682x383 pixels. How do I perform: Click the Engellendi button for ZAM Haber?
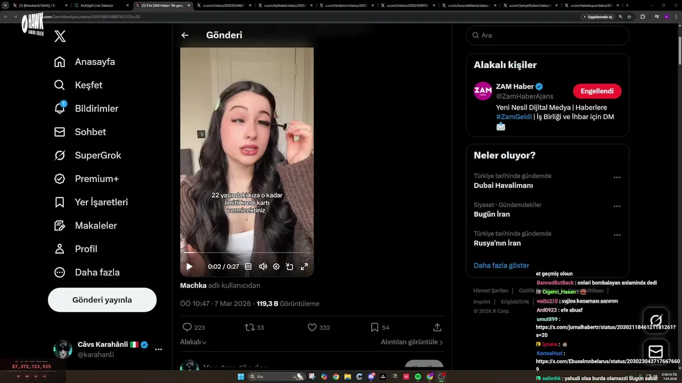click(597, 91)
